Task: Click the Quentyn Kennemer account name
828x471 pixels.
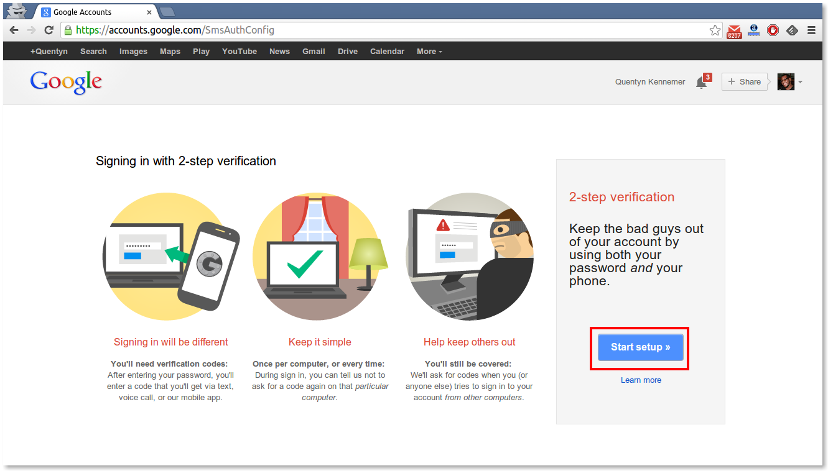Action: coord(650,82)
